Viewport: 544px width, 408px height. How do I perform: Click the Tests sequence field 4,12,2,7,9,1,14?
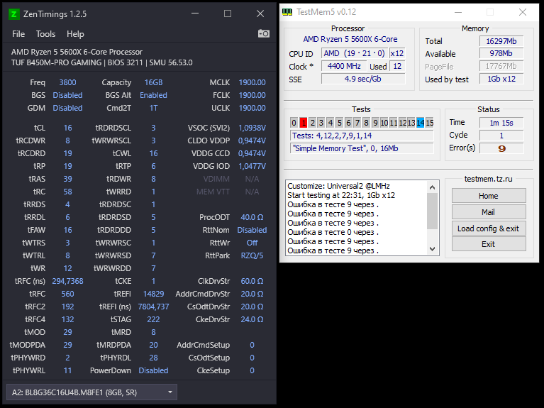362,136
